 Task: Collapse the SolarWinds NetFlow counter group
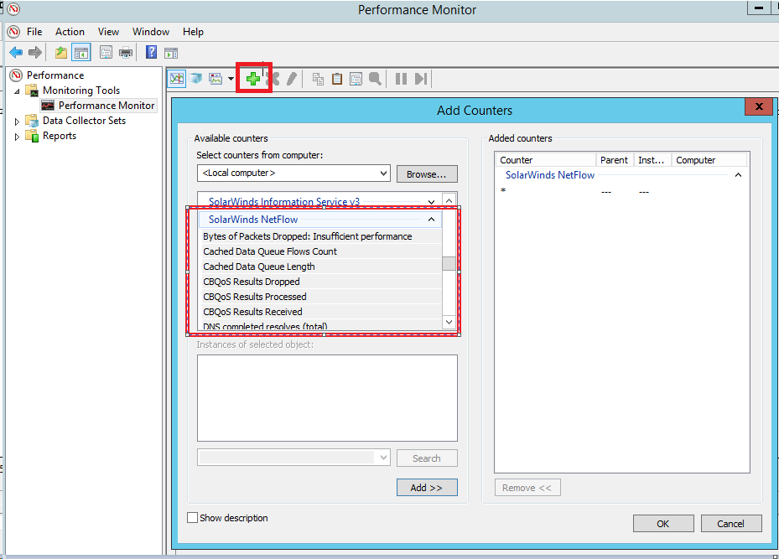tap(431, 220)
